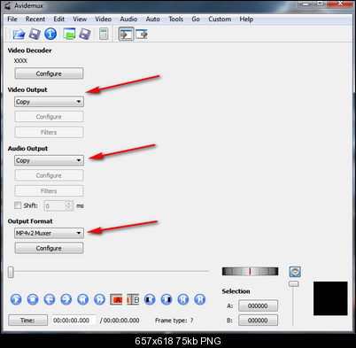The image size is (356, 348).
Task: Click Configure under Video Output
Action: pos(49,117)
